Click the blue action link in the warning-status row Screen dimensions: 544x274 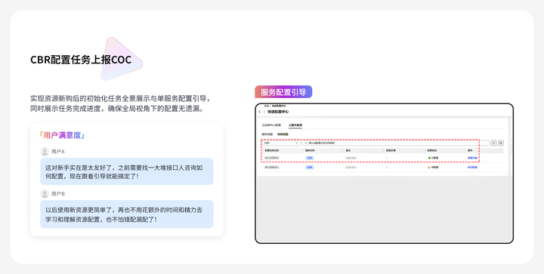(x=472, y=168)
